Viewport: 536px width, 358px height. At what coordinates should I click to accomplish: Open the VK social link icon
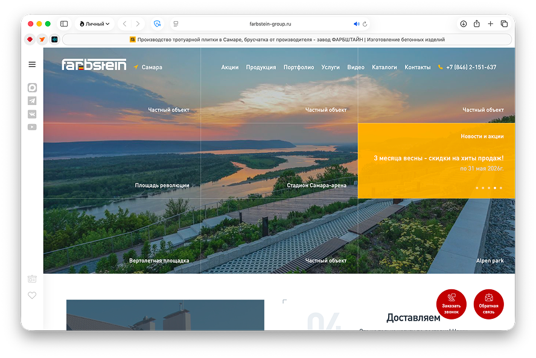(x=32, y=114)
